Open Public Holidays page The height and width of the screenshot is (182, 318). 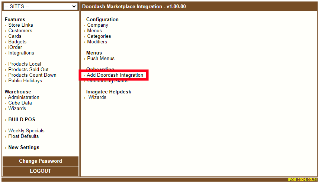coord(25,81)
